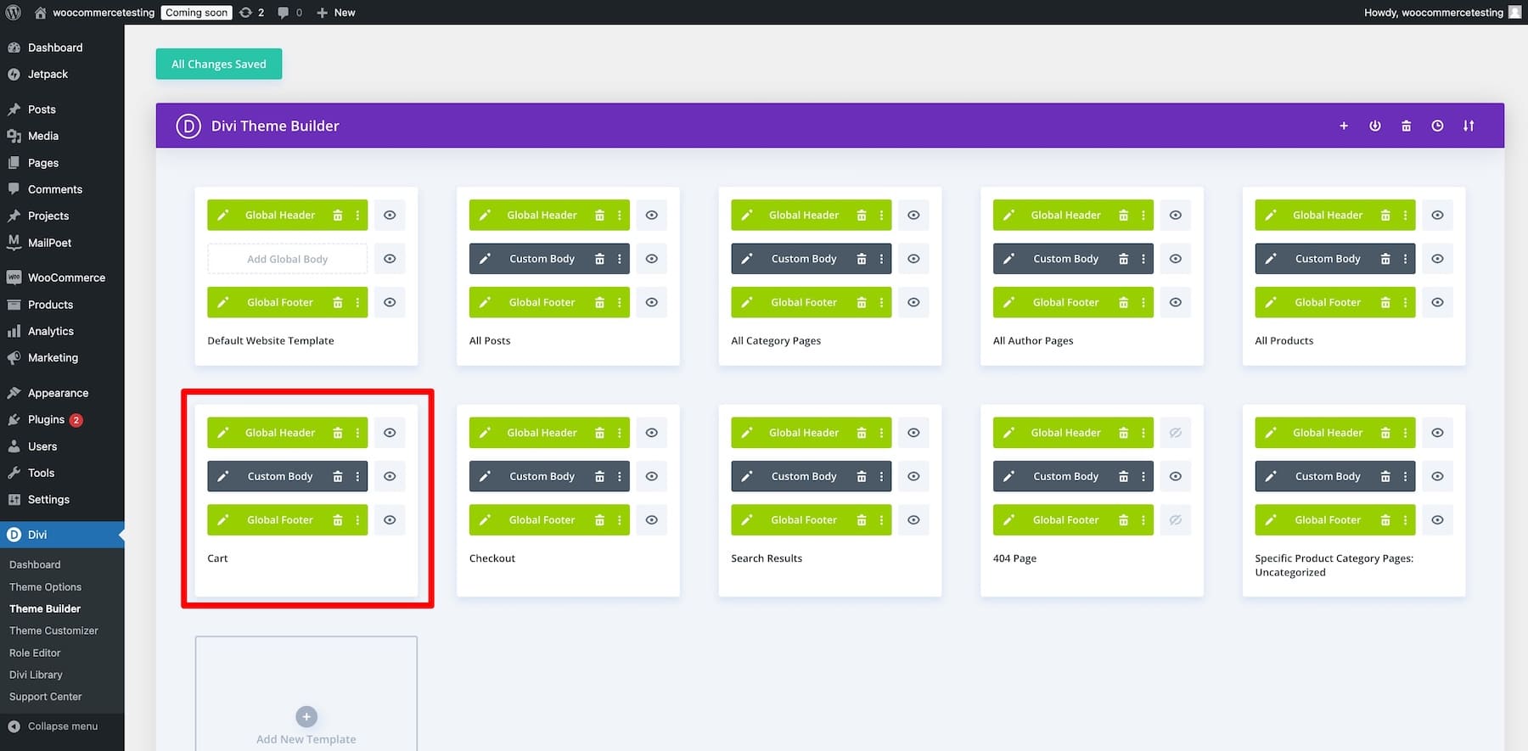1528x751 pixels.
Task: Click the Checkout template title
Action: [x=492, y=558]
